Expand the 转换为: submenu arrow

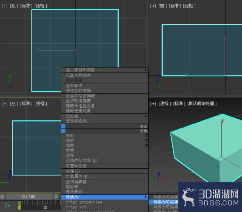145,197
